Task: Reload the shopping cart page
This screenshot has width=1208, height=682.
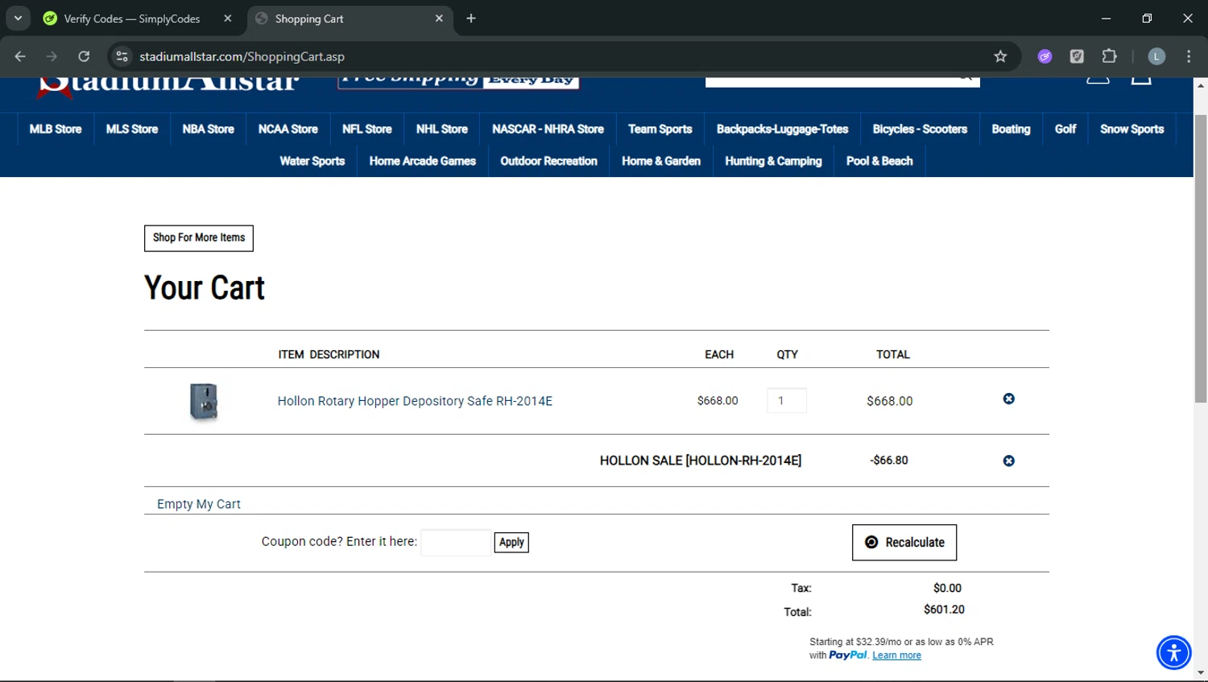Action: coord(84,56)
